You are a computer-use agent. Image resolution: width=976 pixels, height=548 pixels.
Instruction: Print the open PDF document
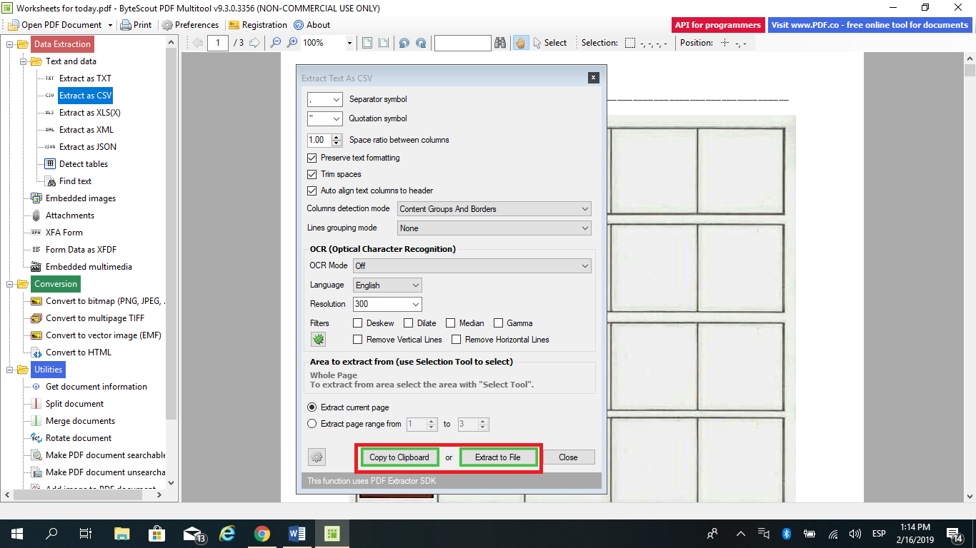point(136,24)
